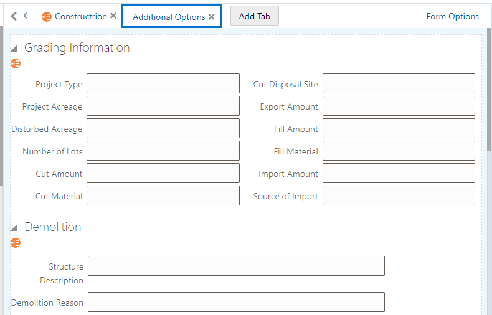
Task: Click the Demolition heading text
Action: [x=53, y=227]
